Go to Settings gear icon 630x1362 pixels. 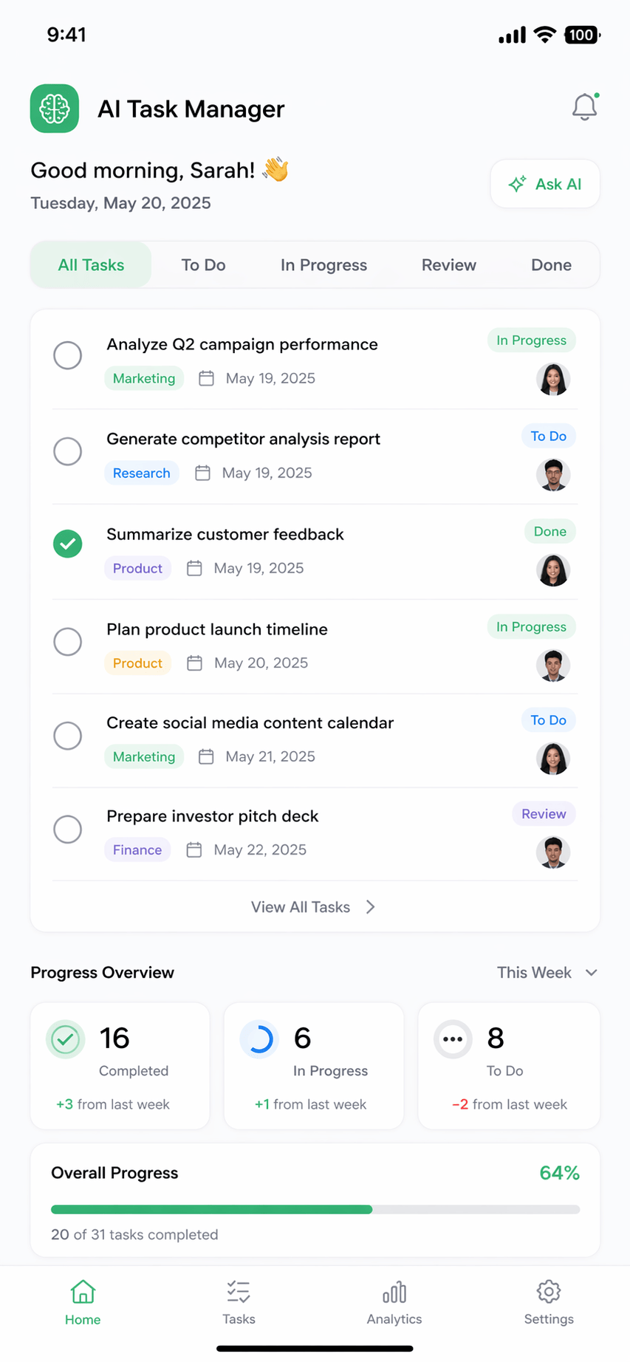pyautogui.click(x=549, y=1292)
